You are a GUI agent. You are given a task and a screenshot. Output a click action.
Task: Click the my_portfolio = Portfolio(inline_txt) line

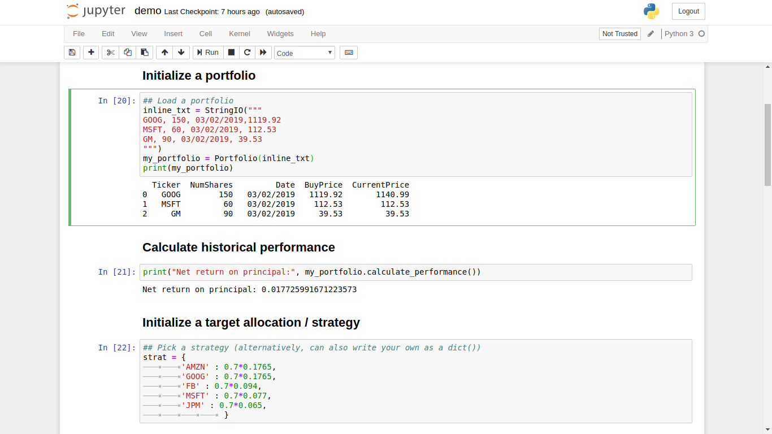tap(228, 158)
